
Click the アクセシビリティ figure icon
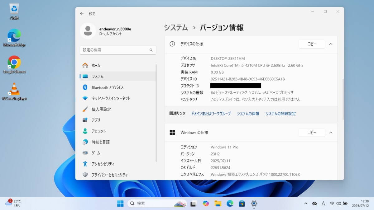(x=85, y=164)
